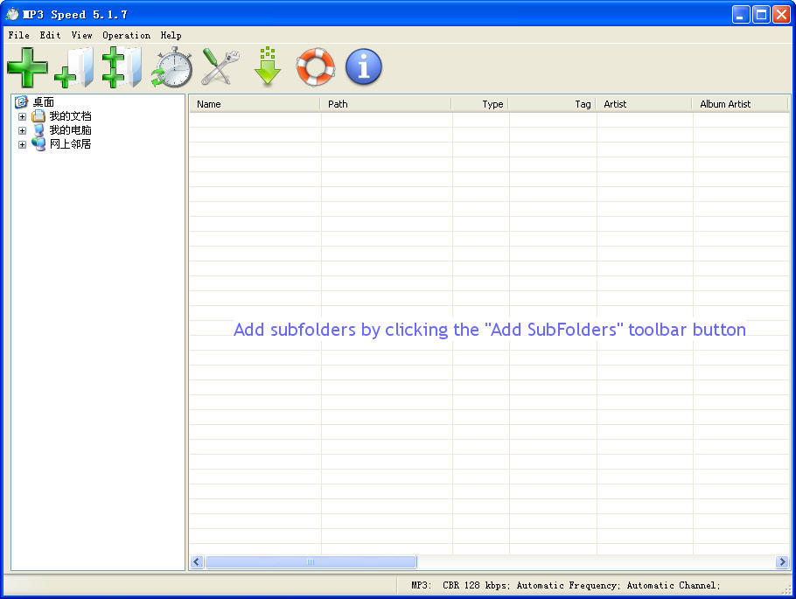Screen dimensions: 796x599
Task: Click the horizontal scrollbar left arrow
Action: coord(197,561)
